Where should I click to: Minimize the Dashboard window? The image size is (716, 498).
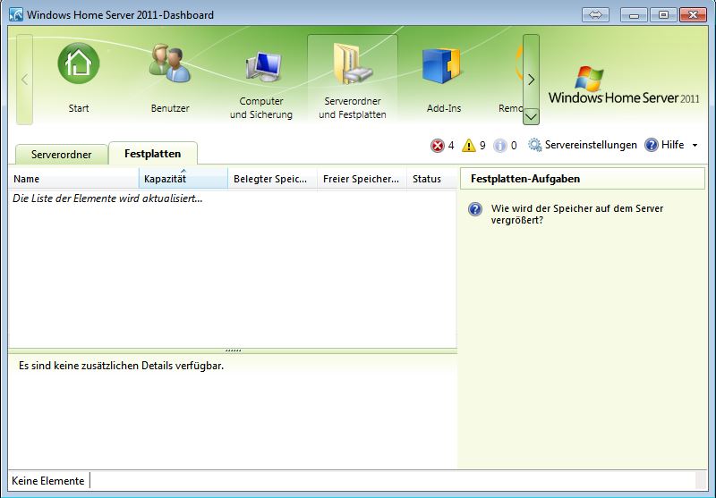point(634,14)
